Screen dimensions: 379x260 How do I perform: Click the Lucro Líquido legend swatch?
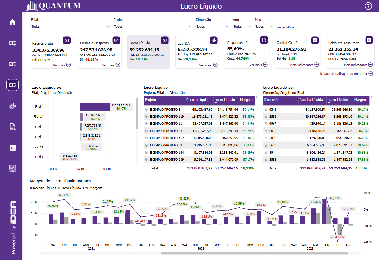pyautogui.click(x=59, y=188)
